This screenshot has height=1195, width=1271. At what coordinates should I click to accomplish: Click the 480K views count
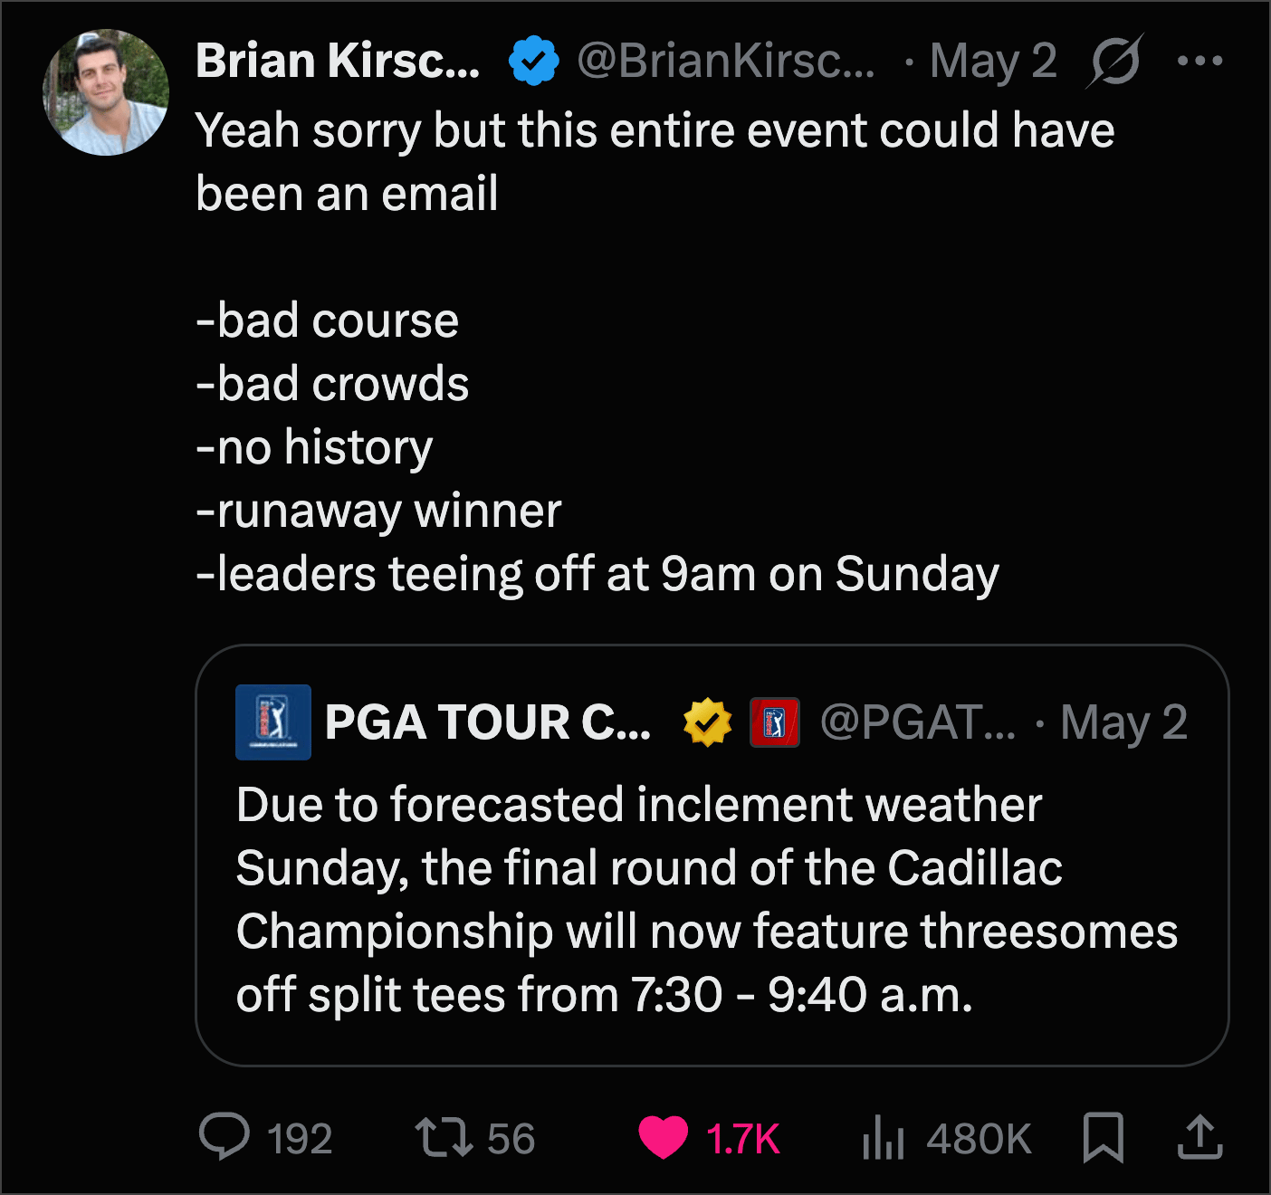pyautogui.click(x=979, y=1138)
